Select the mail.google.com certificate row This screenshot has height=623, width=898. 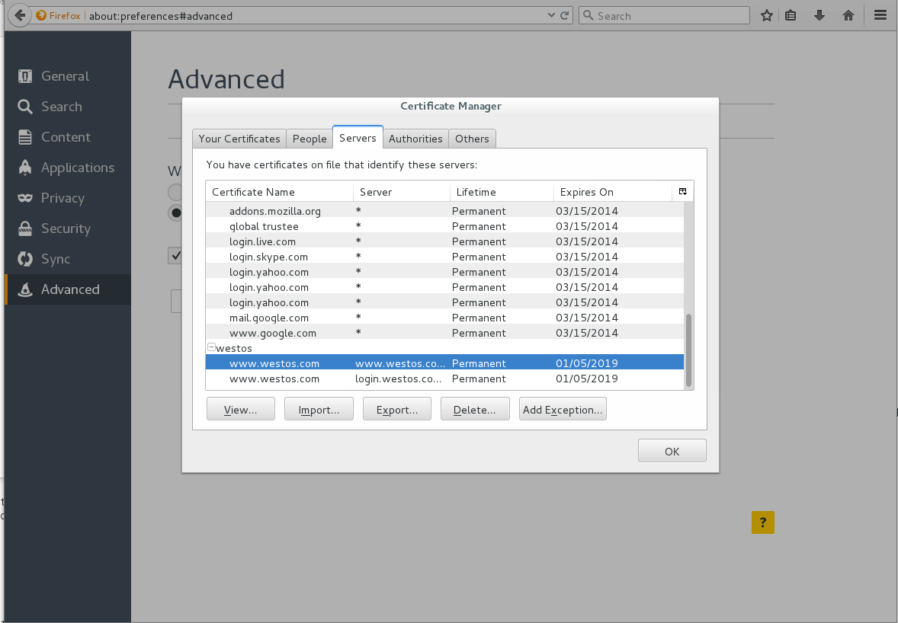[445, 318]
